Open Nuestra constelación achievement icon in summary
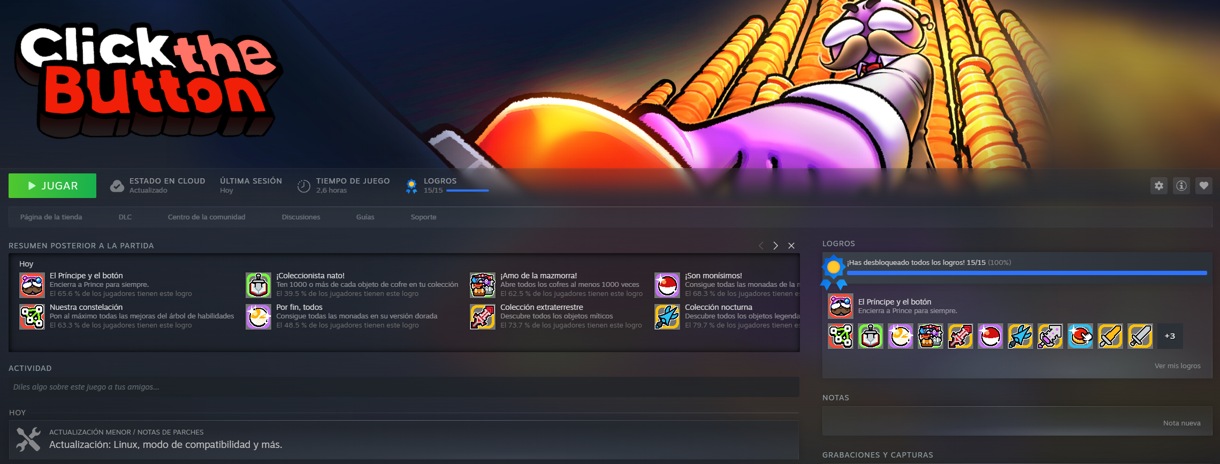This screenshot has height=464, width=1220. [32, 317]
